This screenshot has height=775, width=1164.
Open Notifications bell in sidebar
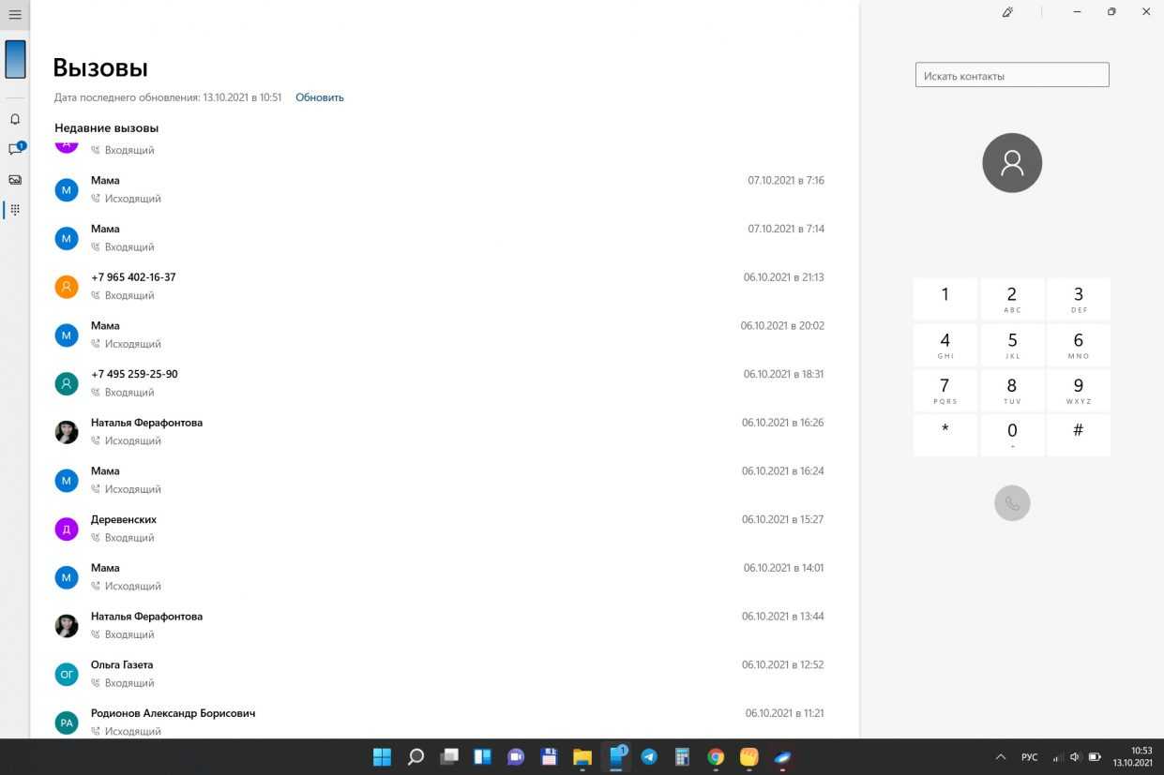click(x=15, y=120)
